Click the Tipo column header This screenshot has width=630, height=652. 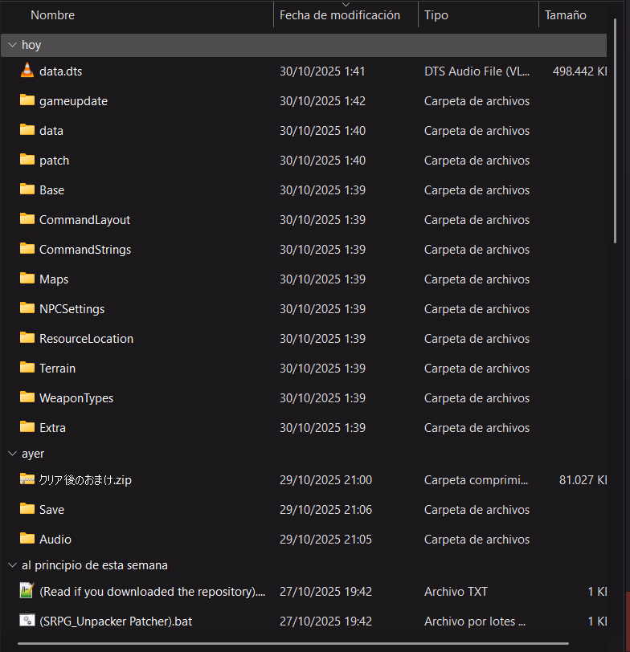[436, 15]
